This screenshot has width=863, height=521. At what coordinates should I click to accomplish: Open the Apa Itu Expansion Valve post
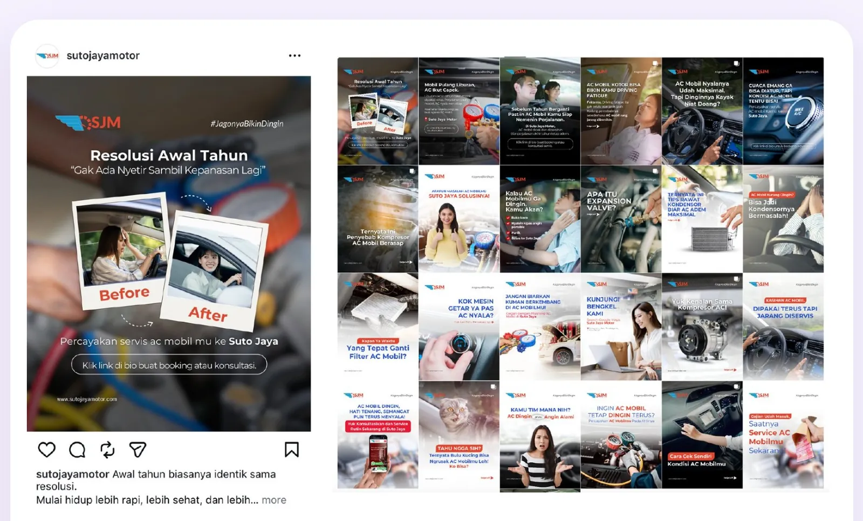click(621, 219)
